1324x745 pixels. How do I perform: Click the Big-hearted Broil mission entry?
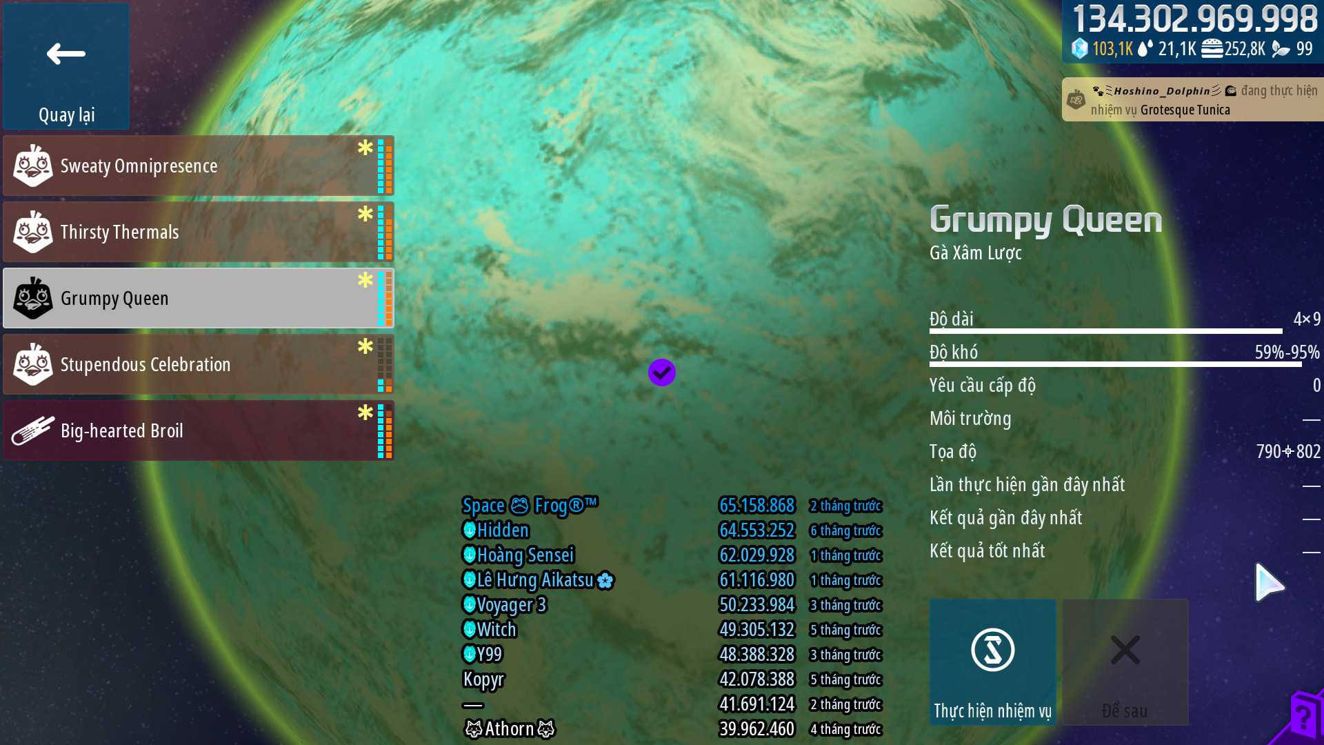(199, 430)
